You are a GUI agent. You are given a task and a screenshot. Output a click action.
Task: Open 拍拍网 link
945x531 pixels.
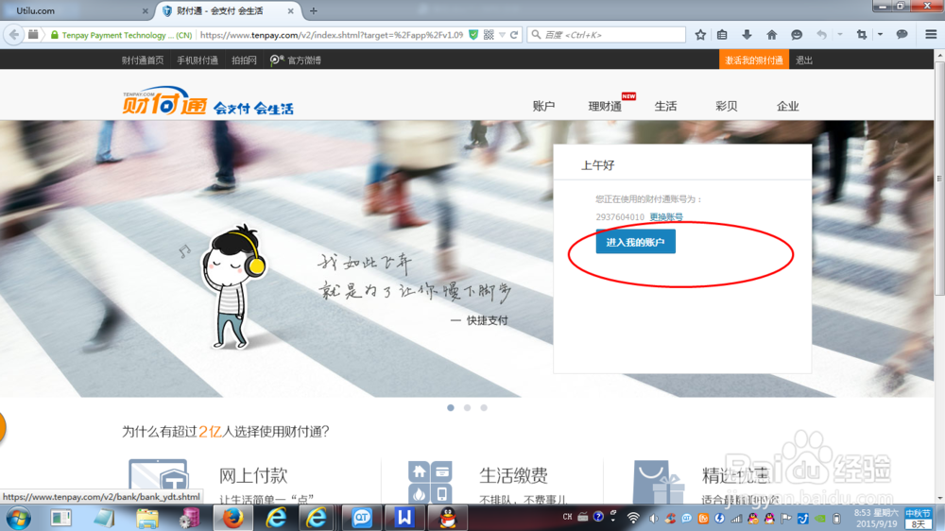[x=244, y=60]
